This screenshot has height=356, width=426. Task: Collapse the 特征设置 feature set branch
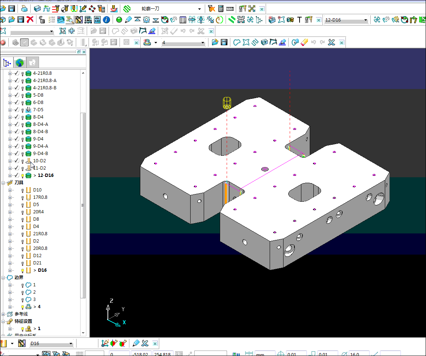3,321
